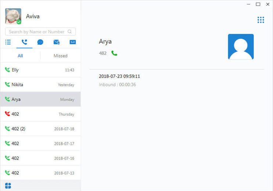Click the 2018-07-23 09:59:11 call timestamp

click(119, 76)
